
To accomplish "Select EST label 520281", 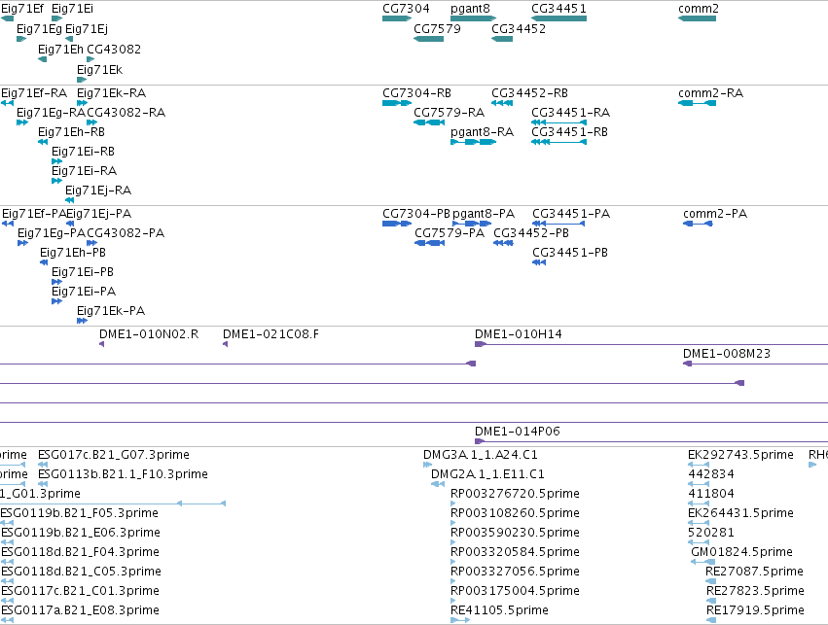I will tap(711, 533).
